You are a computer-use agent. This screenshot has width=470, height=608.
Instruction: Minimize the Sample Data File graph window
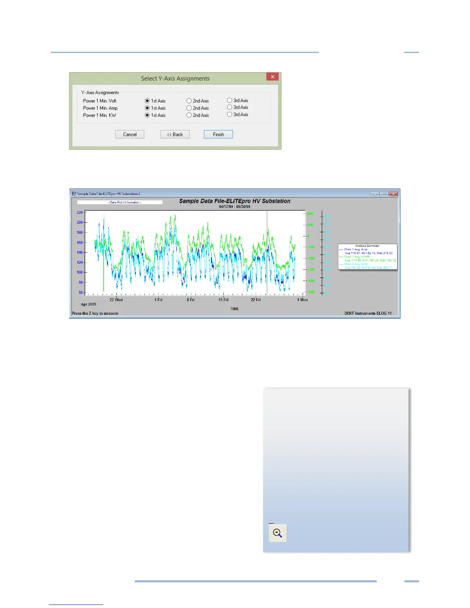pos(375,194)
